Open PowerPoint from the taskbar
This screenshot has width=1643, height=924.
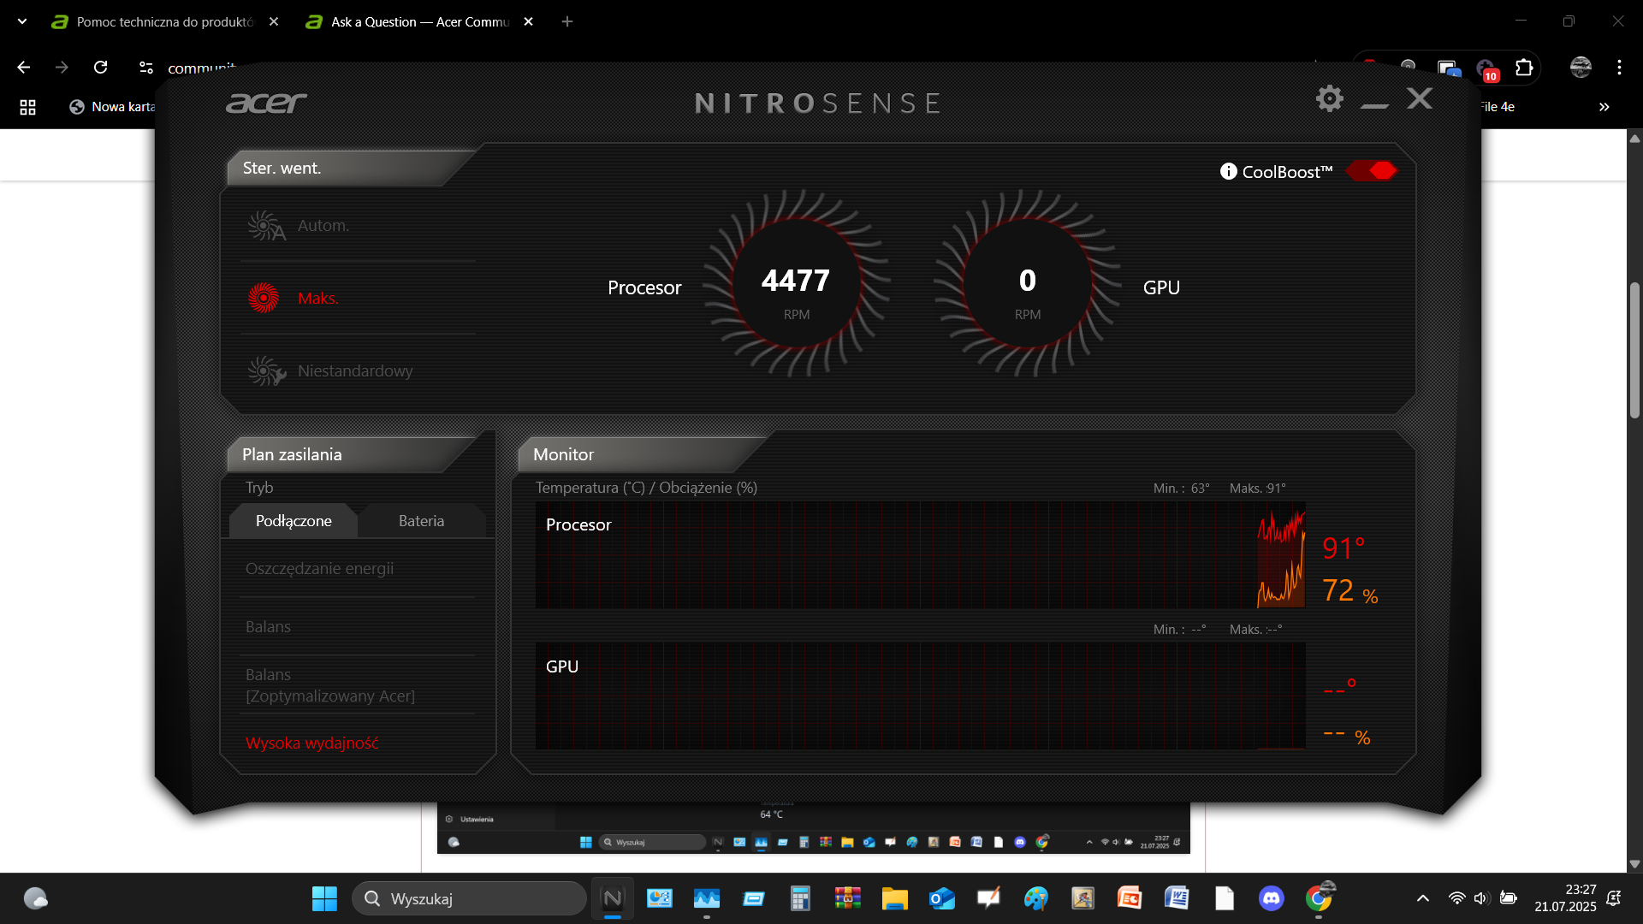(x=1130, y=898)
